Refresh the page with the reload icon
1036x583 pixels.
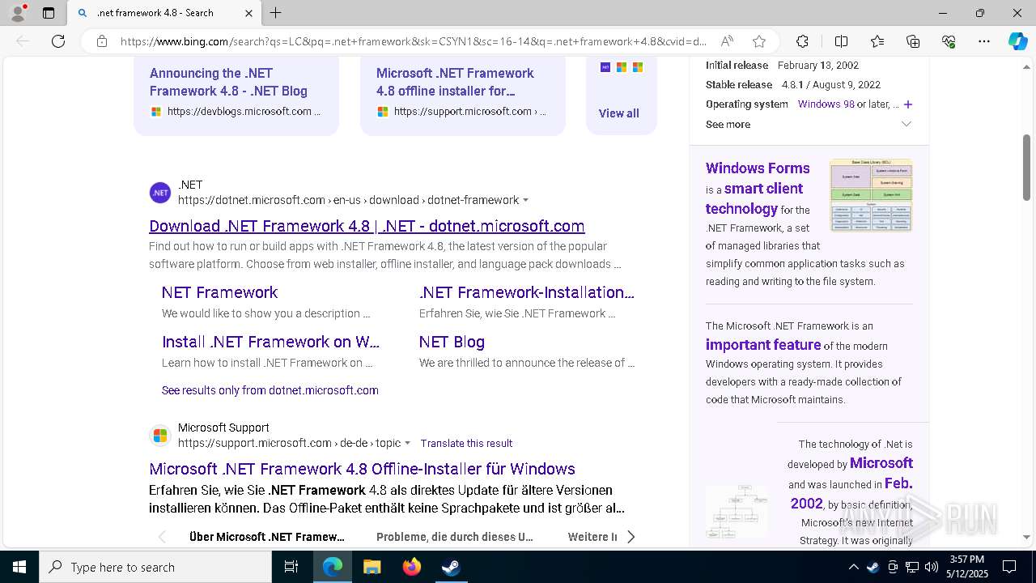pyautogui.click(x=58, y=41)
